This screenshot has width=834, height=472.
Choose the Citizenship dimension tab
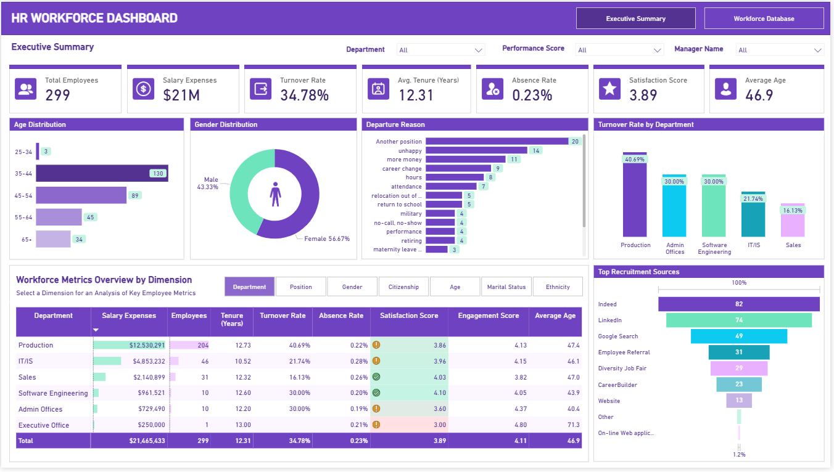click(x=404, y=287)
